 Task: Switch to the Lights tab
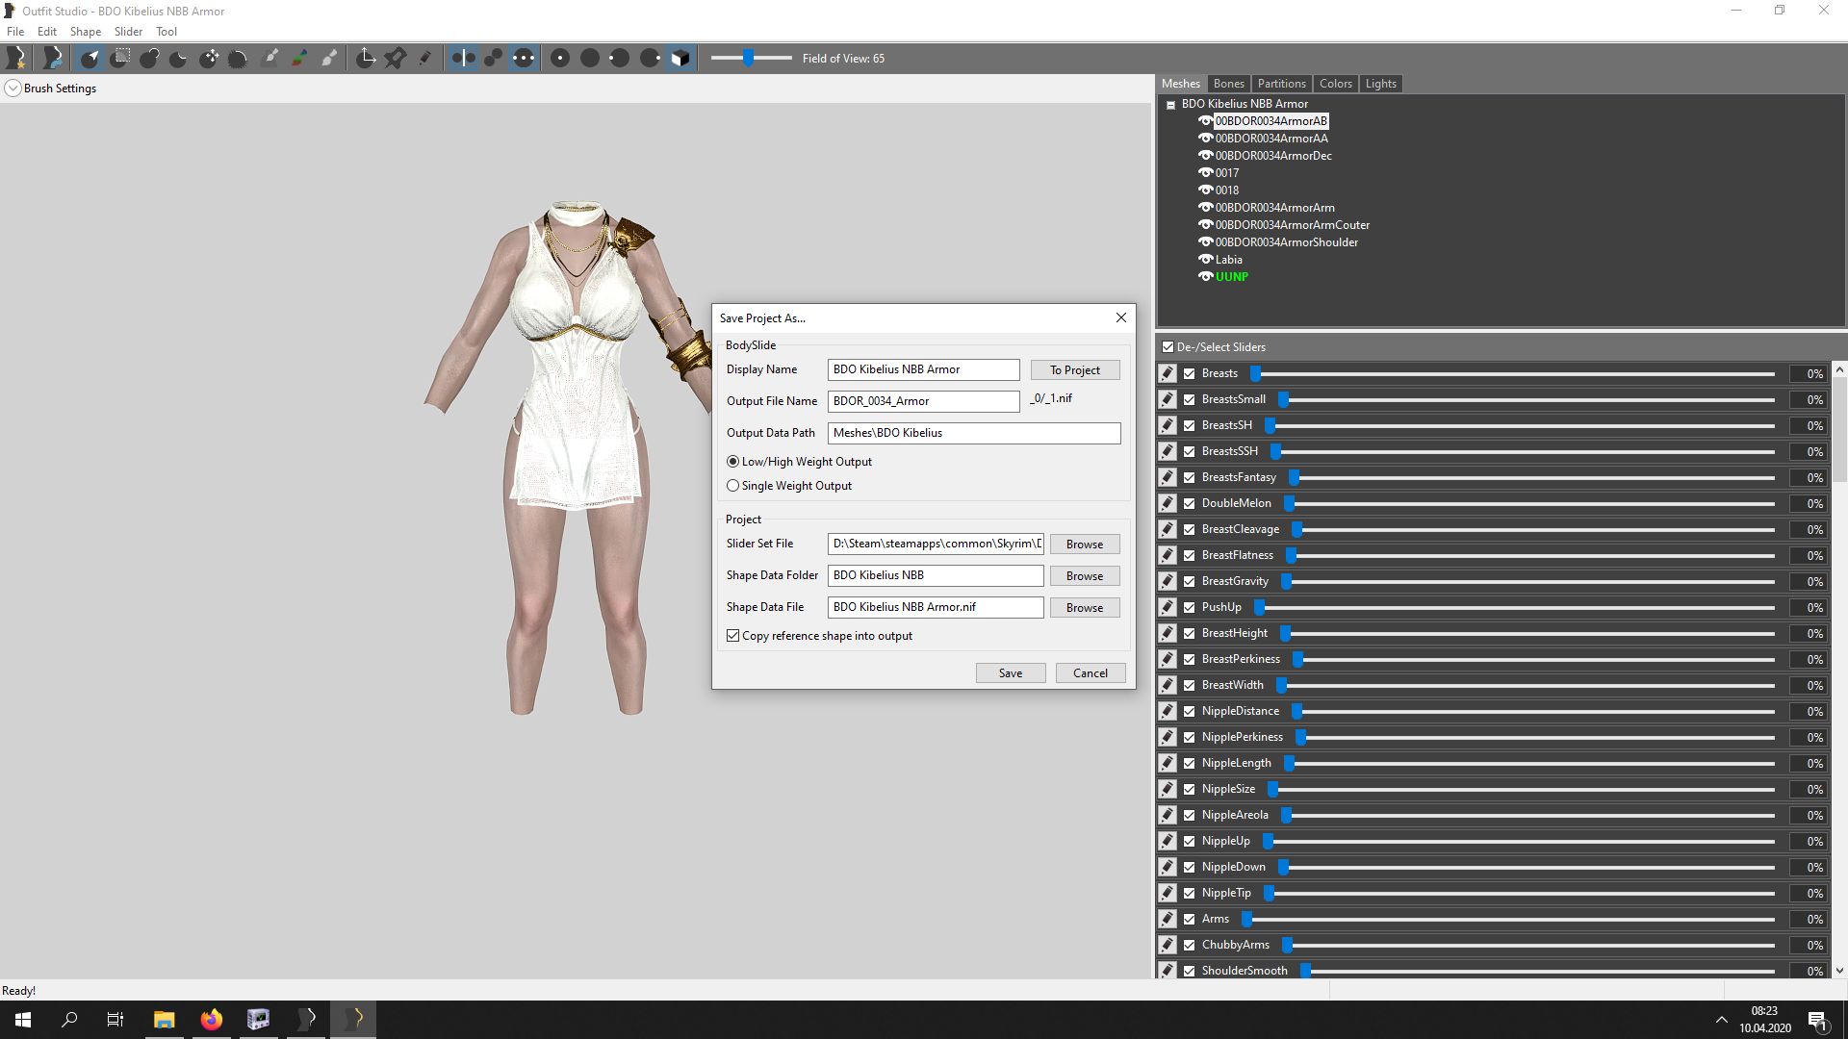click(1380, 84)
